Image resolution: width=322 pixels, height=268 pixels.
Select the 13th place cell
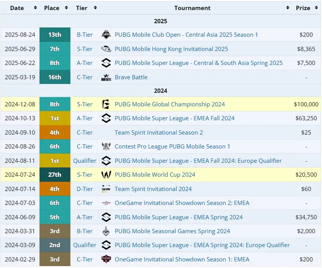click(55, 35)
